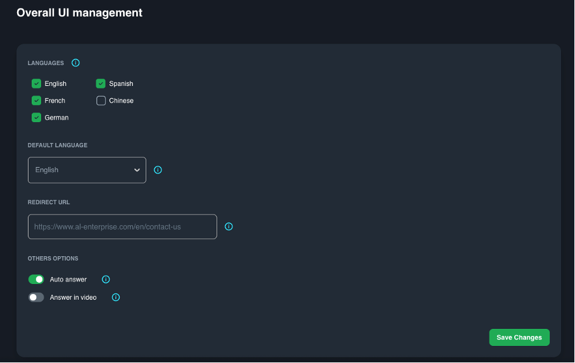Click the Answer in video label text
Image resolution: width=575 pixels, height=363 pixels.
coord(73,297)
